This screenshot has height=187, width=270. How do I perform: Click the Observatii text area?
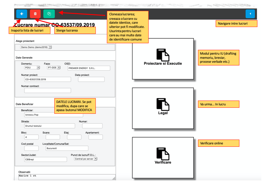coord(67,177)
